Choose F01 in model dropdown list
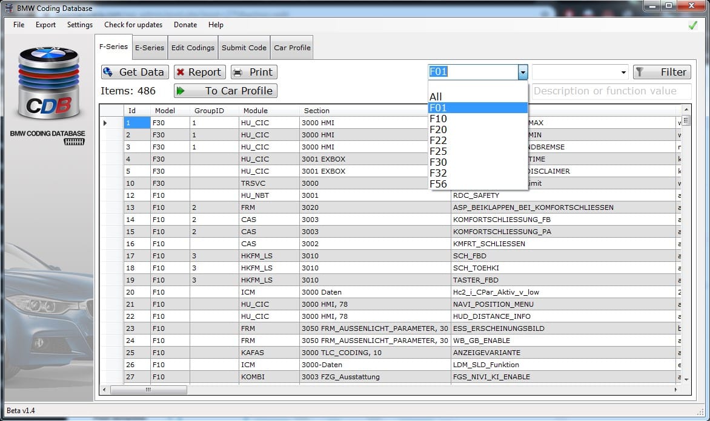 click(x=478, y=108)
